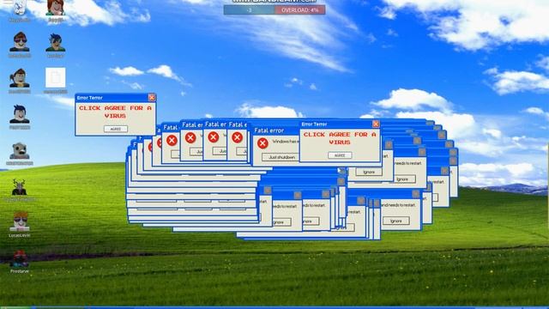Viewport: 549px width, 309px height.
Task: Open the Frostarve avatar icon
Action: click(x=20, y=258)
